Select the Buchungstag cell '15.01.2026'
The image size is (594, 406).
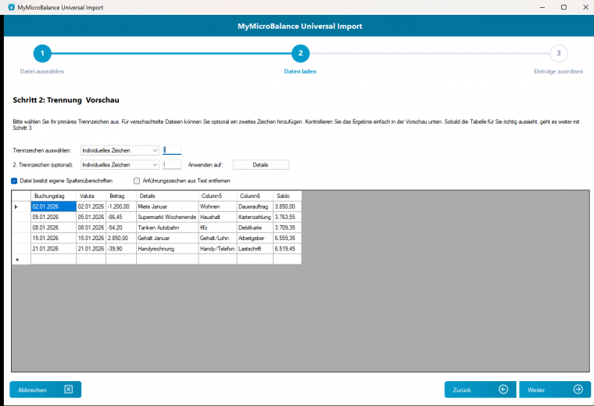click(x=53, y=238)
